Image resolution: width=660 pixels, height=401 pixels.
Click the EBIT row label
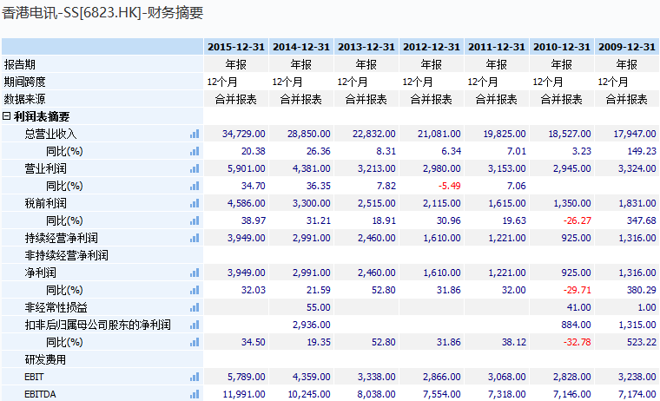pyautogui.click(x=34, y=377)
